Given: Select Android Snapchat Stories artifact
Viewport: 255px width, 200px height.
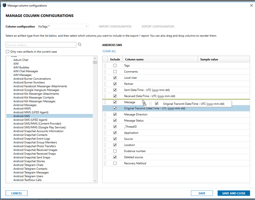Looking at the screenshot, I should coord(29,161).
